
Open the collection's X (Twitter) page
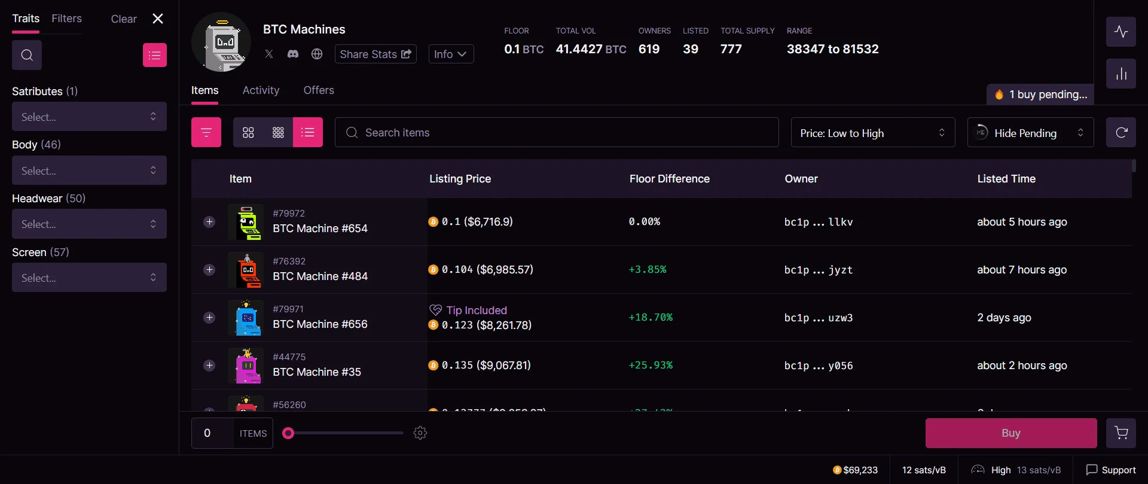pyautogui.click(x=269, y=54)
